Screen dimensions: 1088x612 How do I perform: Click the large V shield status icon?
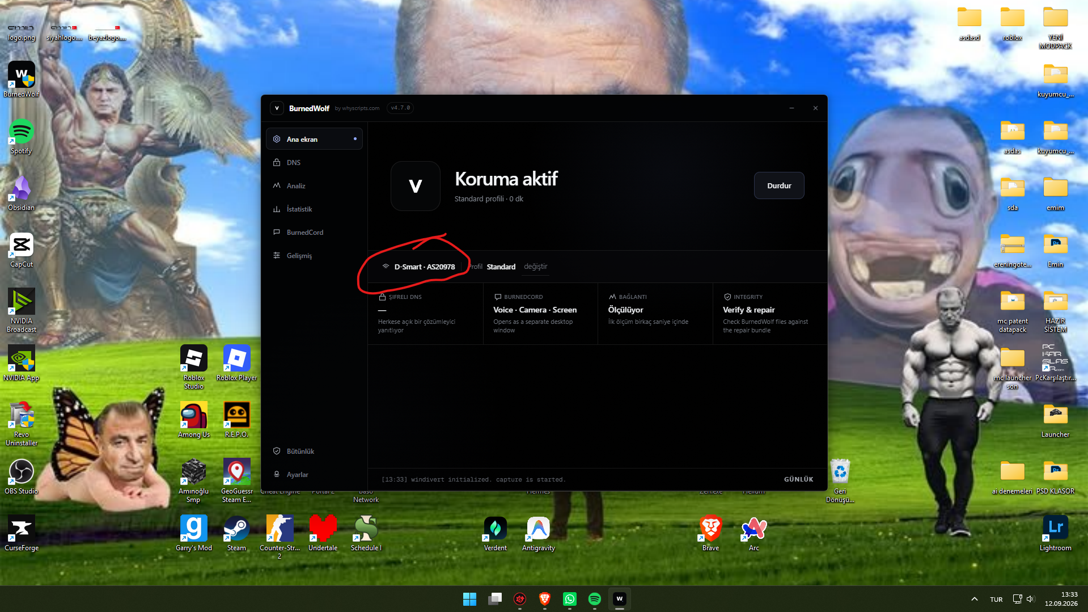point(416,186)
